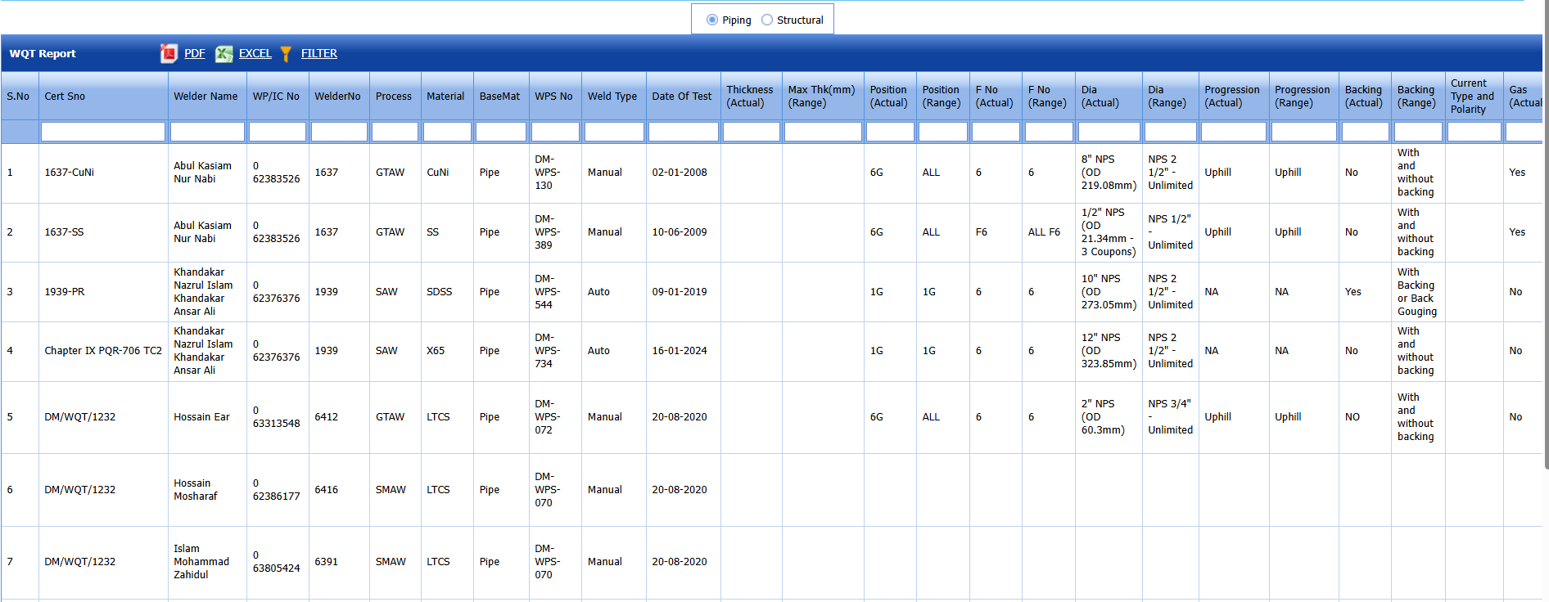Sort by Material column header
The image size is (1549, 602).
coord(445,97)
